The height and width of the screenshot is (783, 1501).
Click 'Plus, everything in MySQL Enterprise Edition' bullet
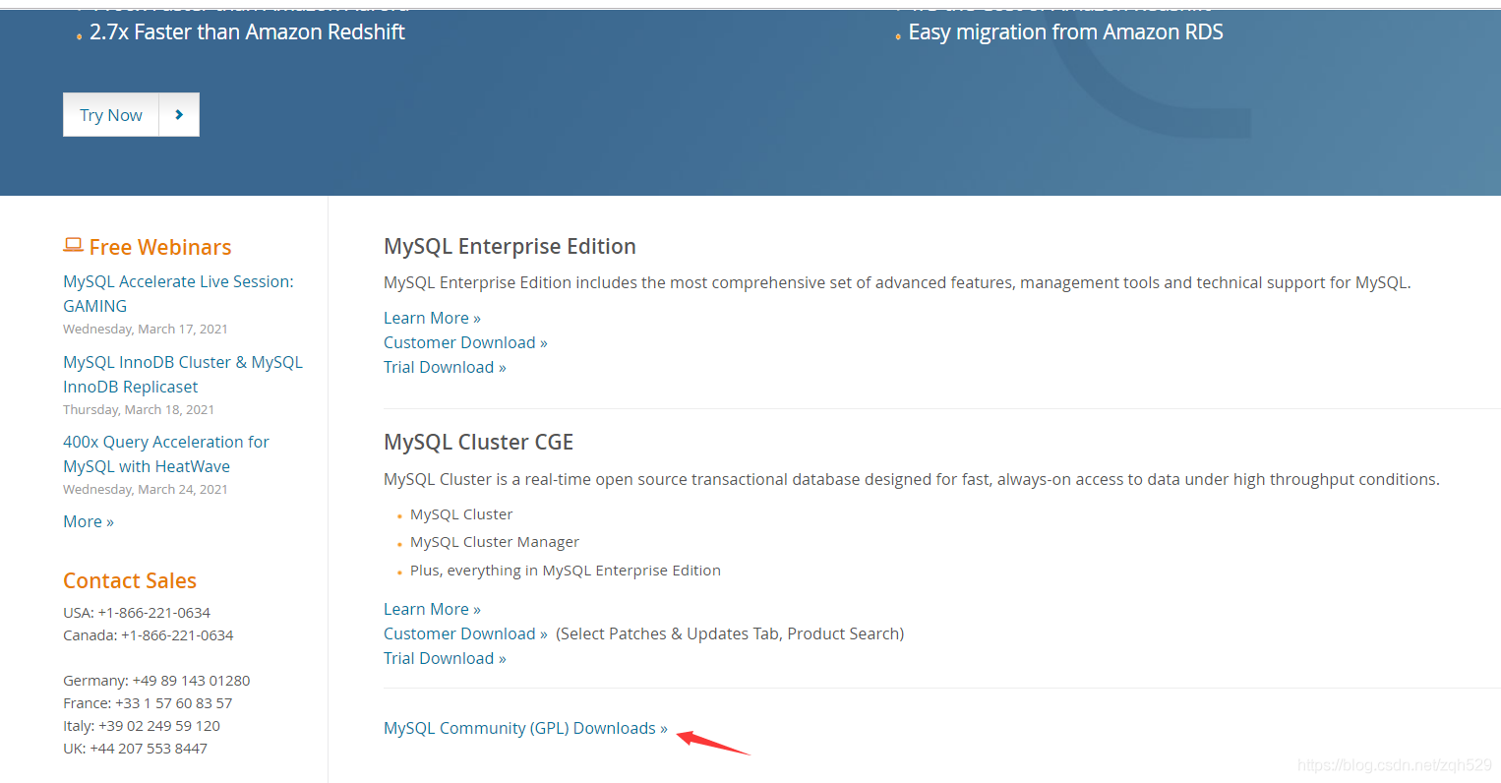pyautogui.click(x=566, y=571)
